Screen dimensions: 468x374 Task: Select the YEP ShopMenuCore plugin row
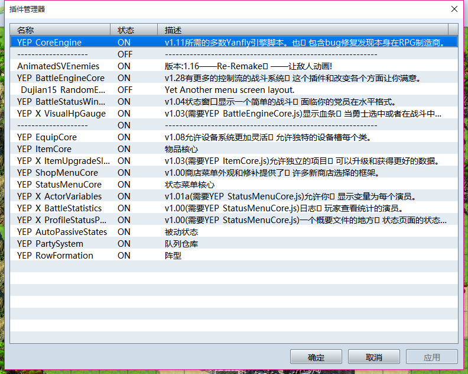pos(234,172)
